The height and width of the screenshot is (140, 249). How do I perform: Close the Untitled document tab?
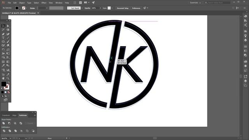pyautogui.click(x=38, y=13)
